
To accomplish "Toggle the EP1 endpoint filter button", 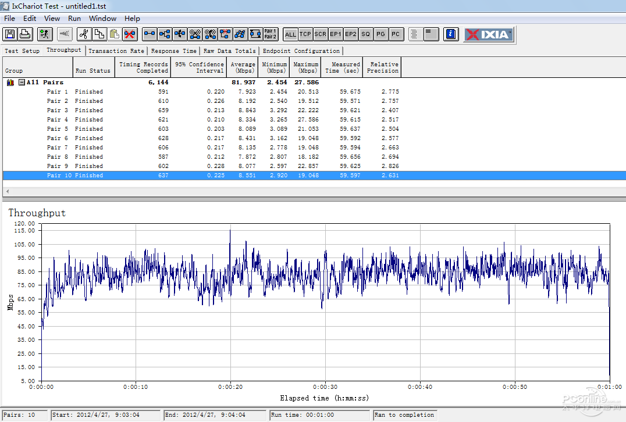I will pos(335,34).
